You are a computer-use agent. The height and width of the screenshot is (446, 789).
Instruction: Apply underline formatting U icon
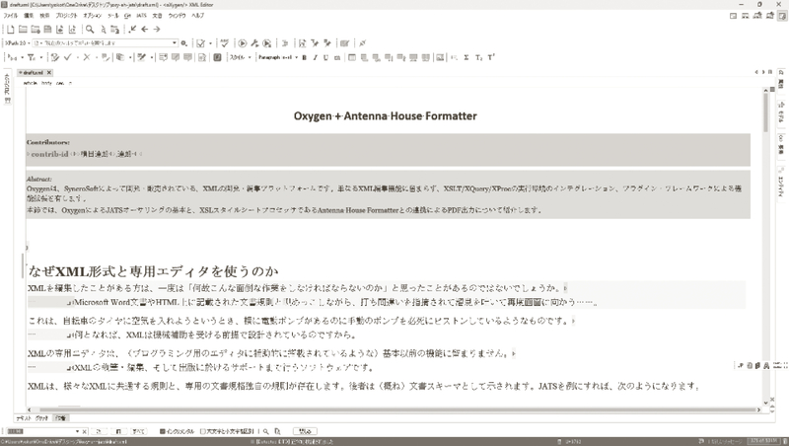point(326,57)
